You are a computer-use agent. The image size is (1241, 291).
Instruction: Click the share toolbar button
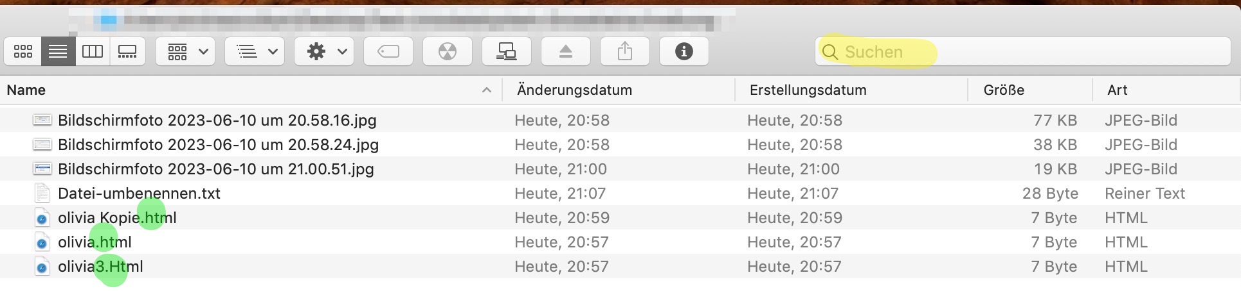[625, 51]
